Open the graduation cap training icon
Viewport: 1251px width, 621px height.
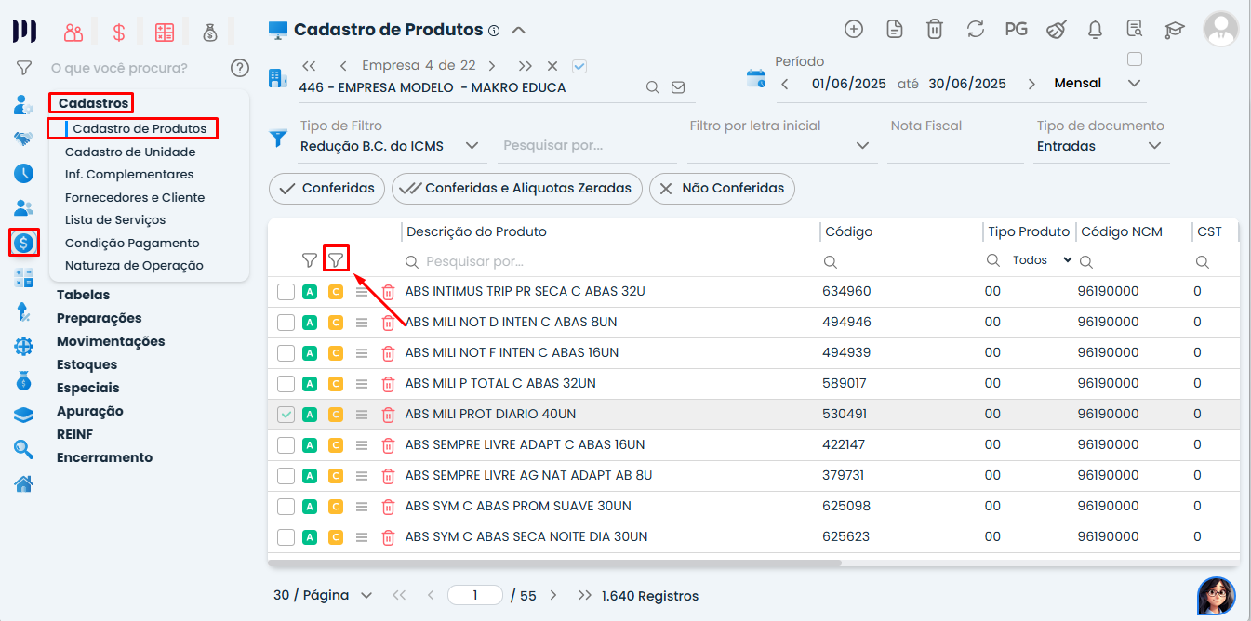1174,29
